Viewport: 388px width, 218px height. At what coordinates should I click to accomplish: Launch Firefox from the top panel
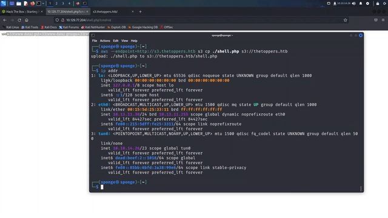[32, 4]
